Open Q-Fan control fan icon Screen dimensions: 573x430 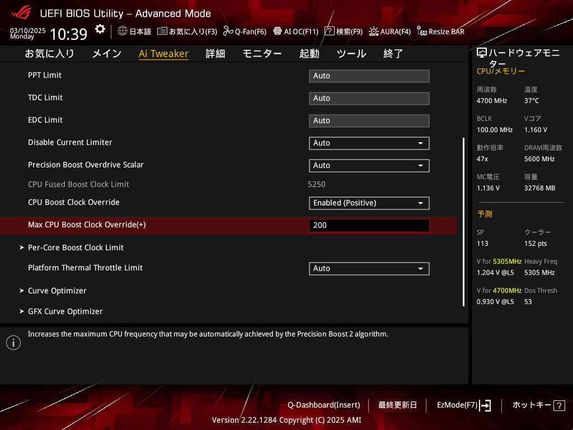coord(228,31)
